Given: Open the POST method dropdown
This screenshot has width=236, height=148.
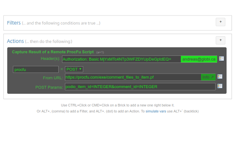Looking at the screenshot, I should 74,69.
